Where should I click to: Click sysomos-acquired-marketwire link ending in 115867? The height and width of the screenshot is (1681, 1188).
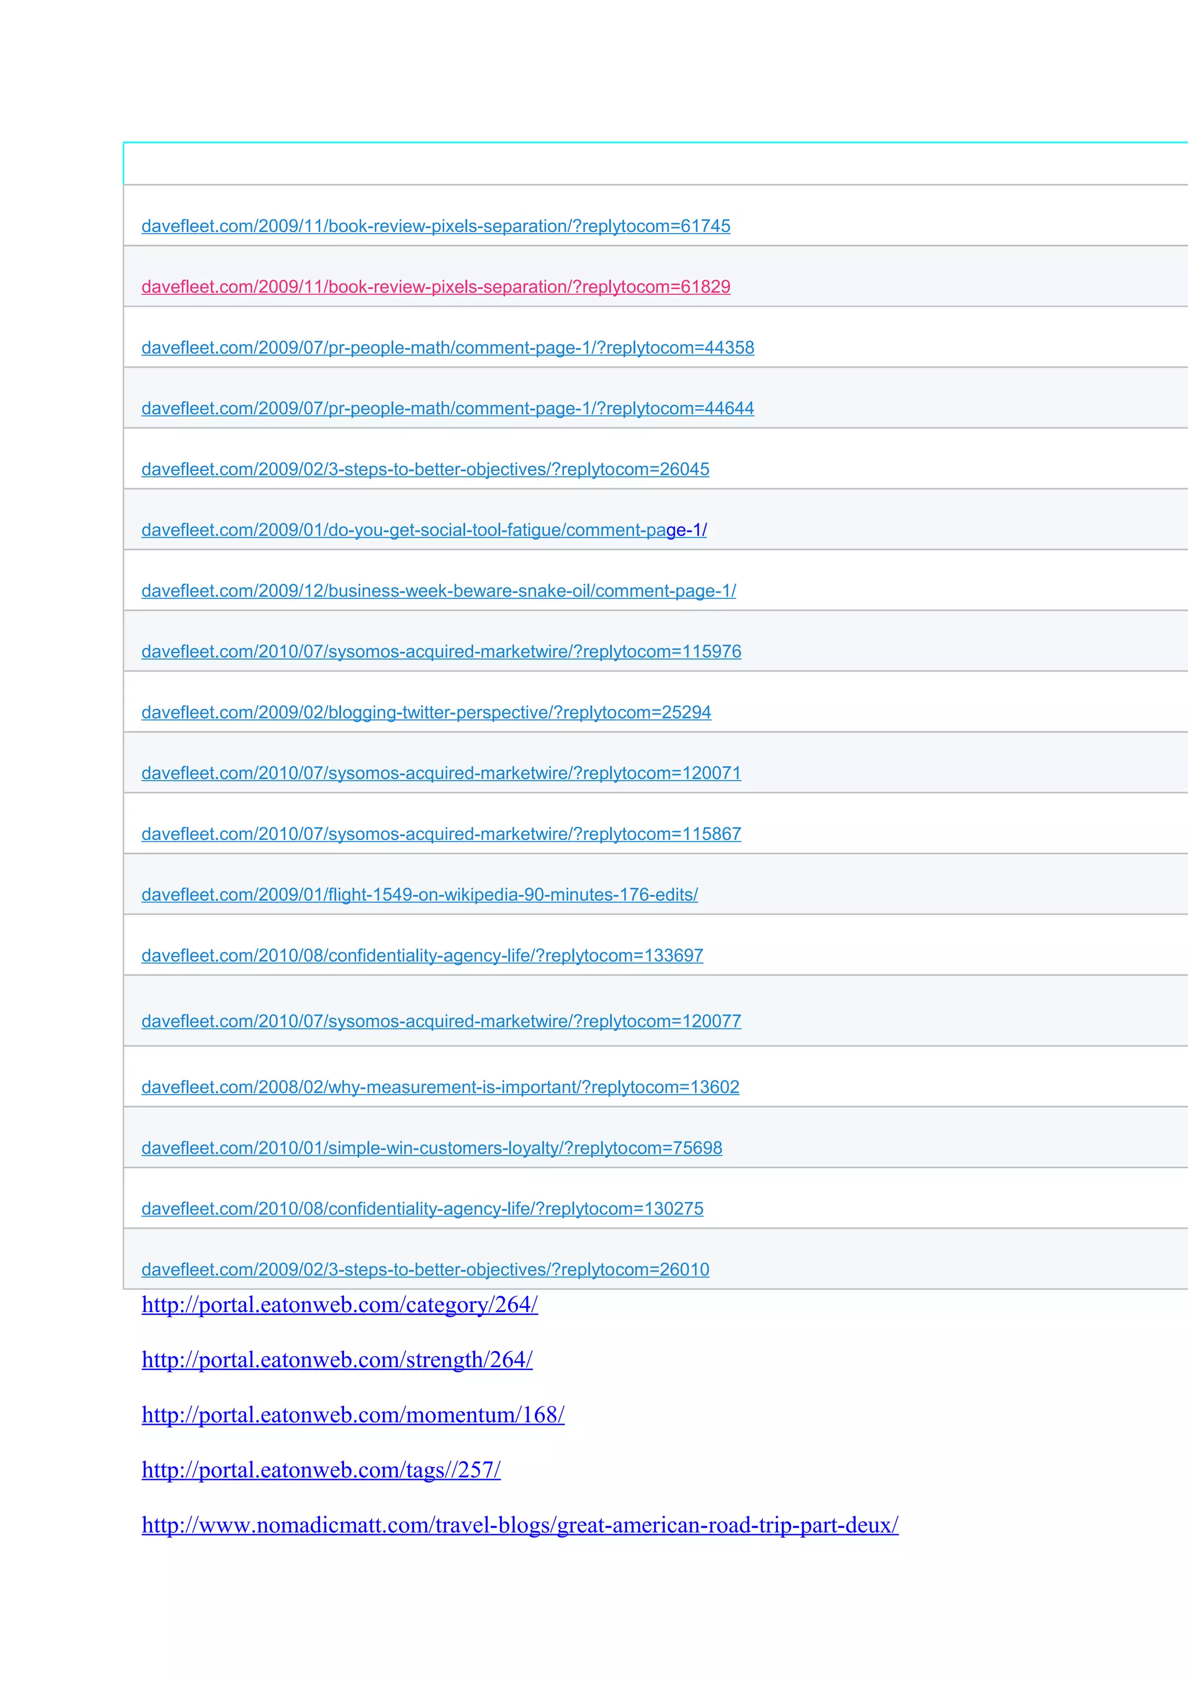coord(441,834)
